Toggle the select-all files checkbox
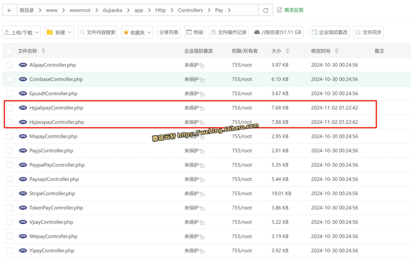Screen dimensions: 411x264 pyautogui.click(x=9, y=51)
